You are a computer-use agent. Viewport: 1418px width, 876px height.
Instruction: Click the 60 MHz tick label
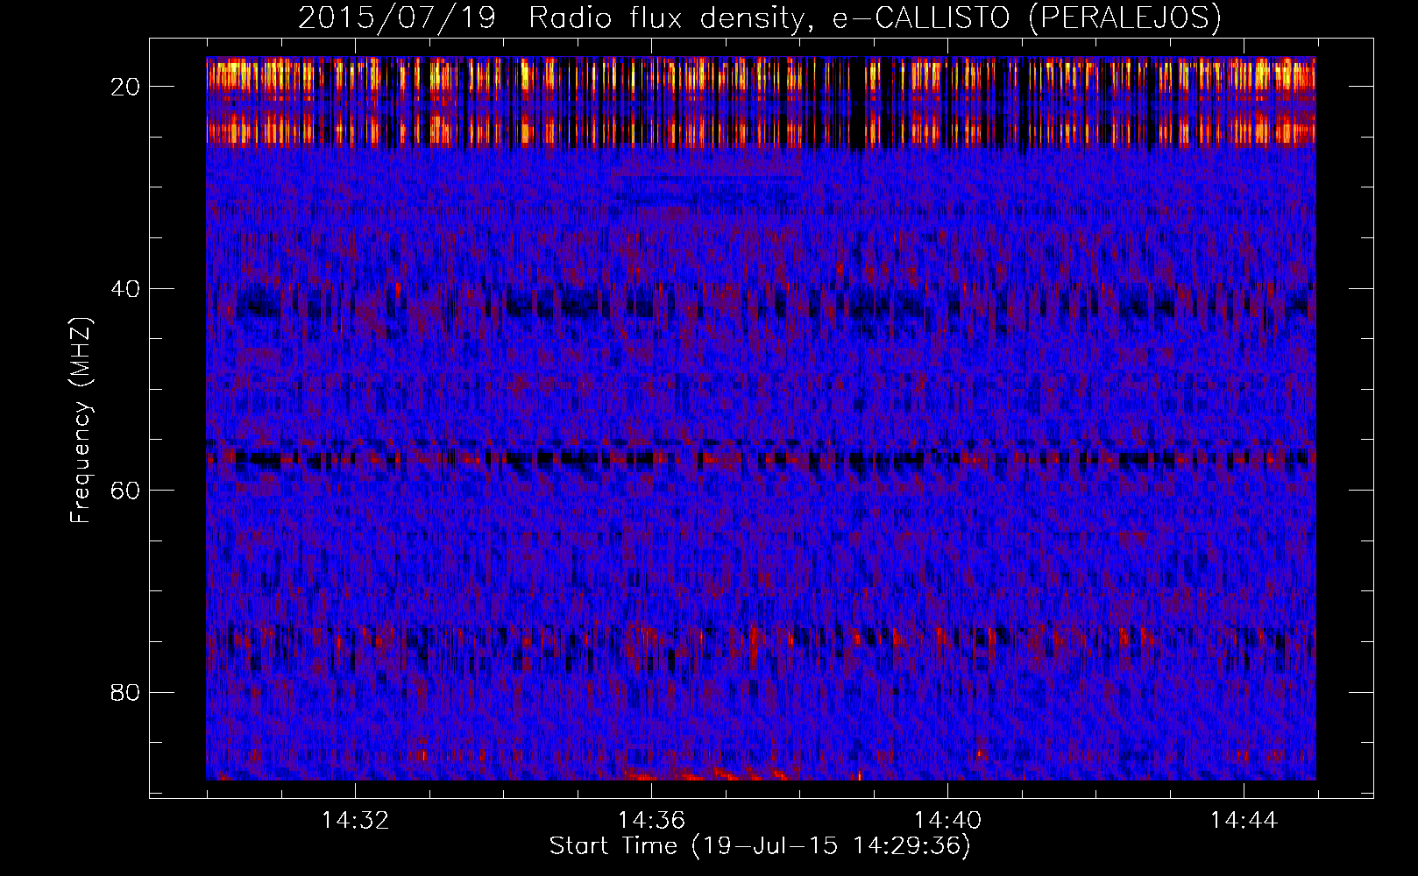(126, 491)
